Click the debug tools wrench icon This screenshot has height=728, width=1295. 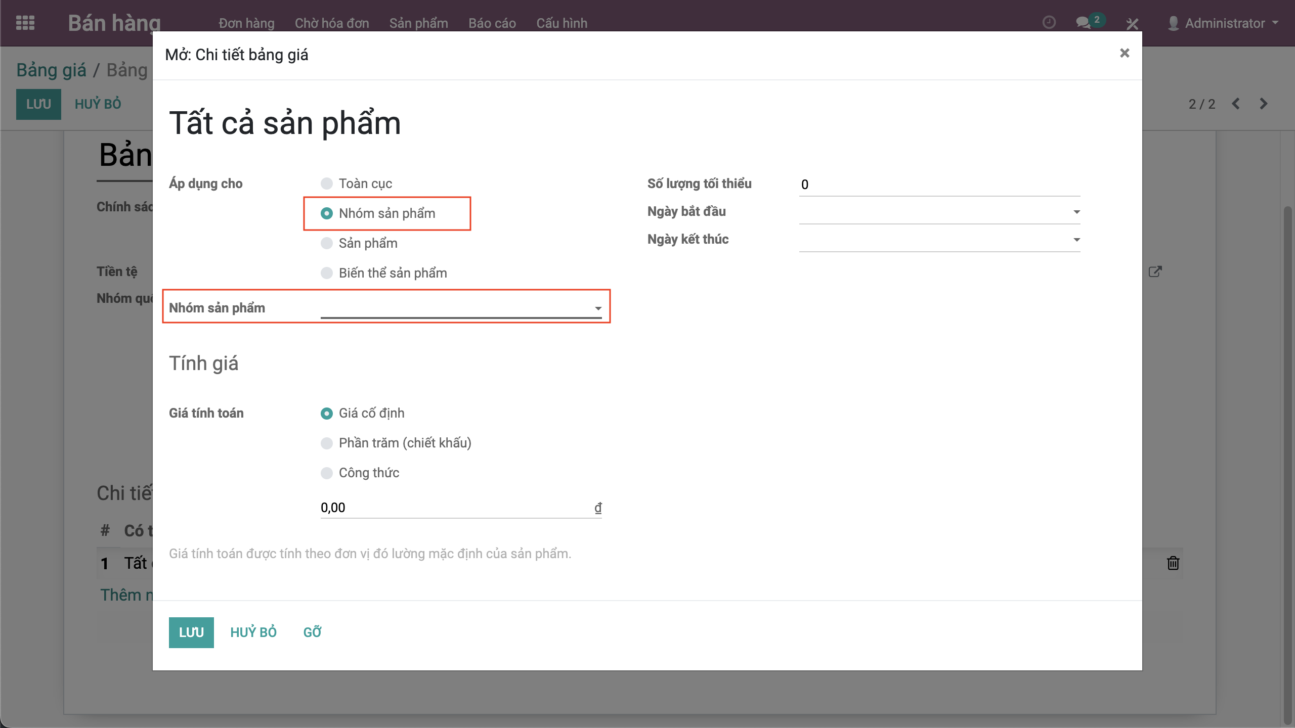click(1132, 23)
